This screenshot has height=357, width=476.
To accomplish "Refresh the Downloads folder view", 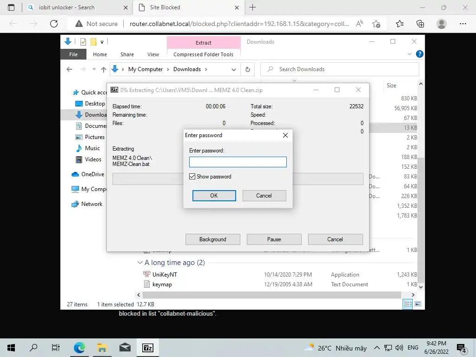I will point(248,70).
